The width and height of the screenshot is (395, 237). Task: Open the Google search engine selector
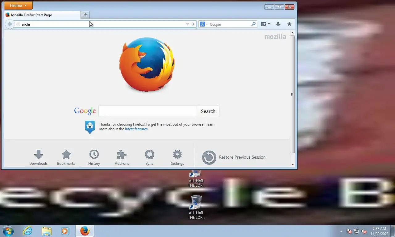[x=204, y=24]
